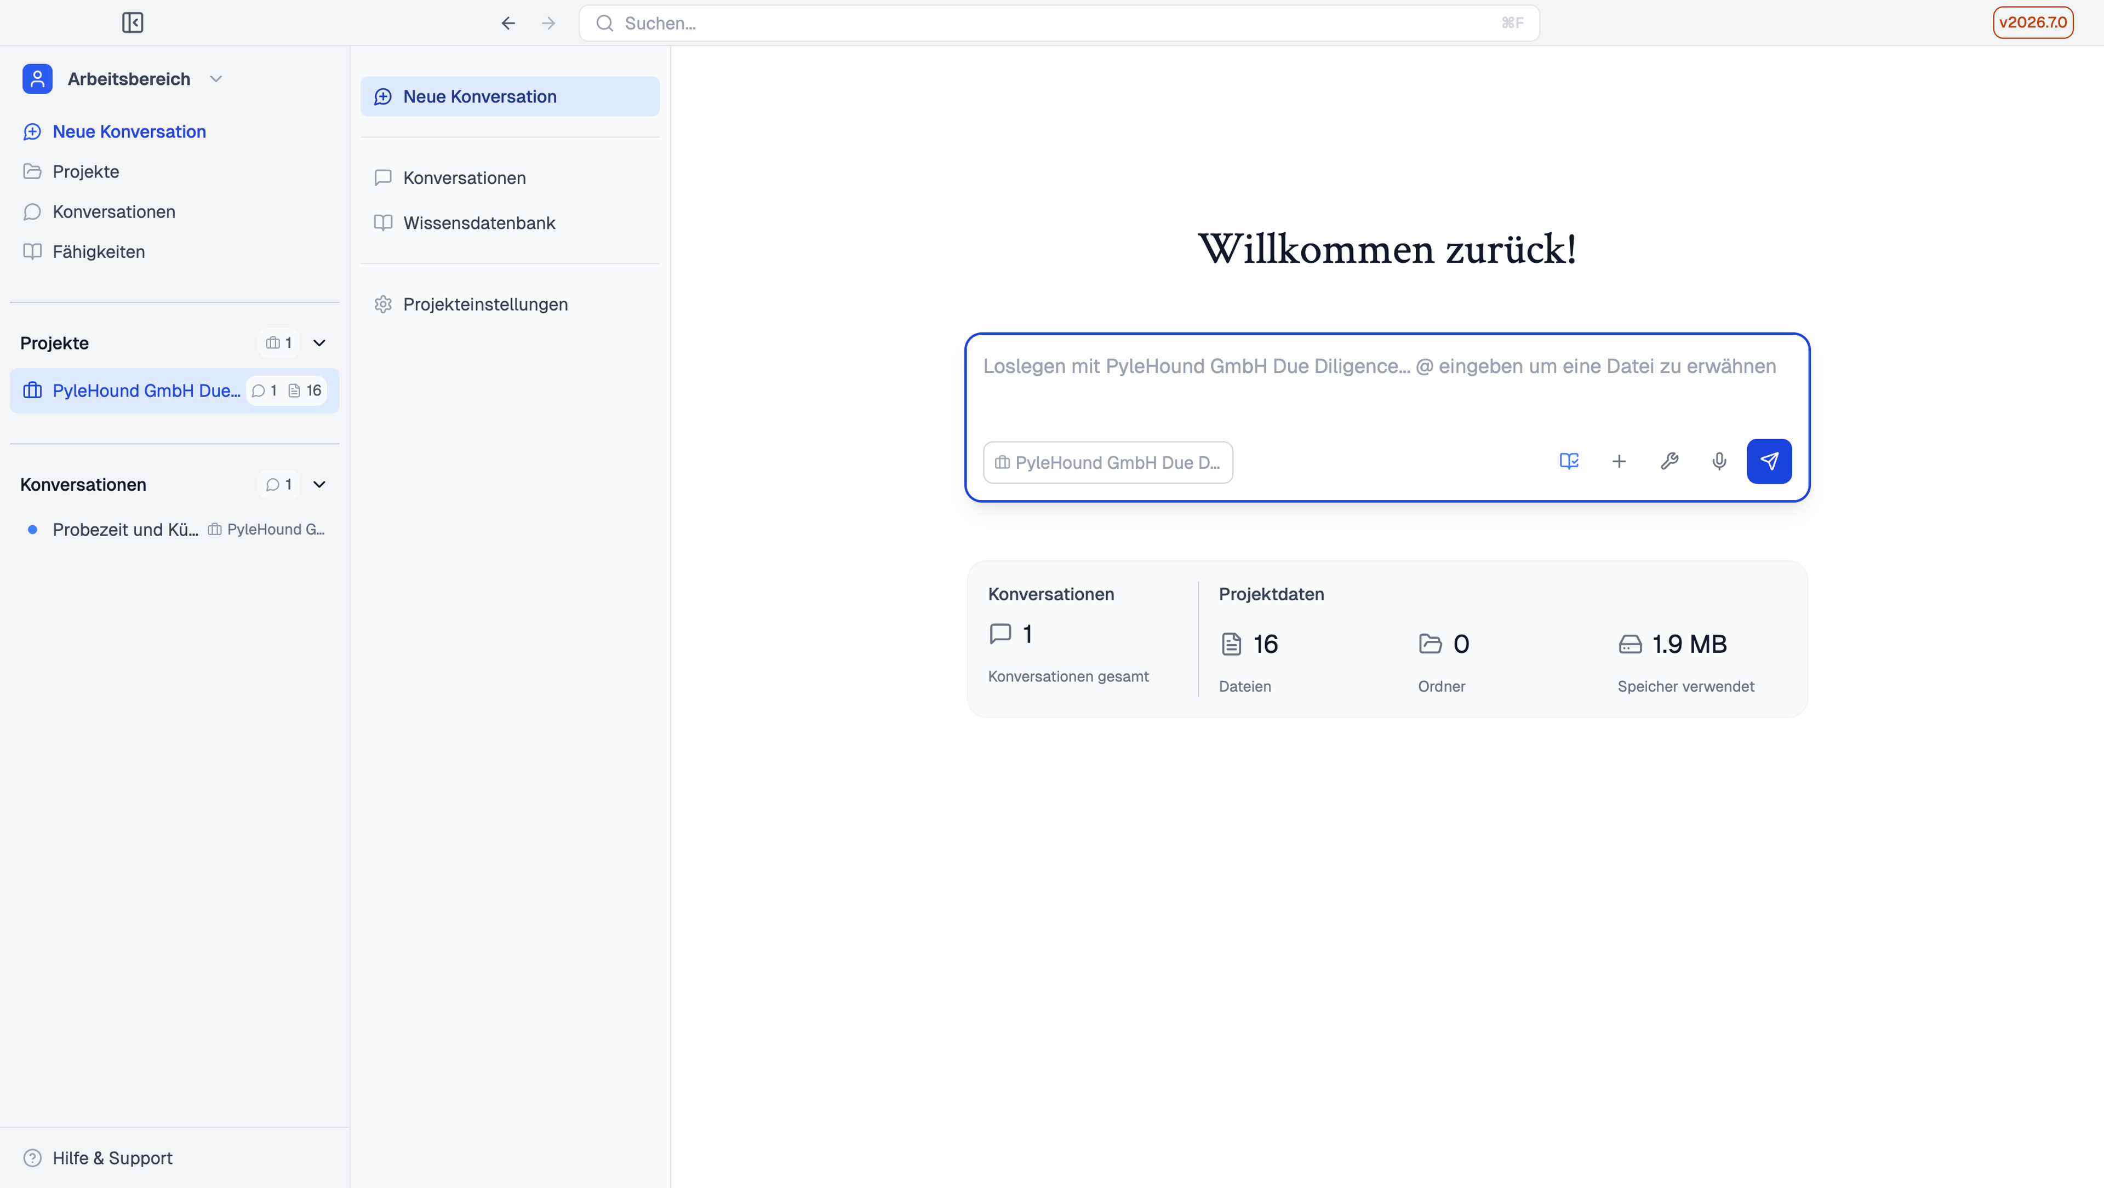Open the PyleHound GmbH Due project
The image size is (2104, 1188).
[x=175, y=391]
